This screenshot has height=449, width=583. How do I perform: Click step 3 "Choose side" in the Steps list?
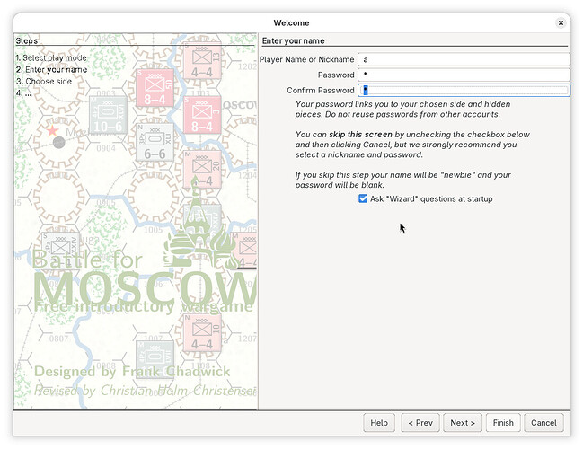click(45, 81)
